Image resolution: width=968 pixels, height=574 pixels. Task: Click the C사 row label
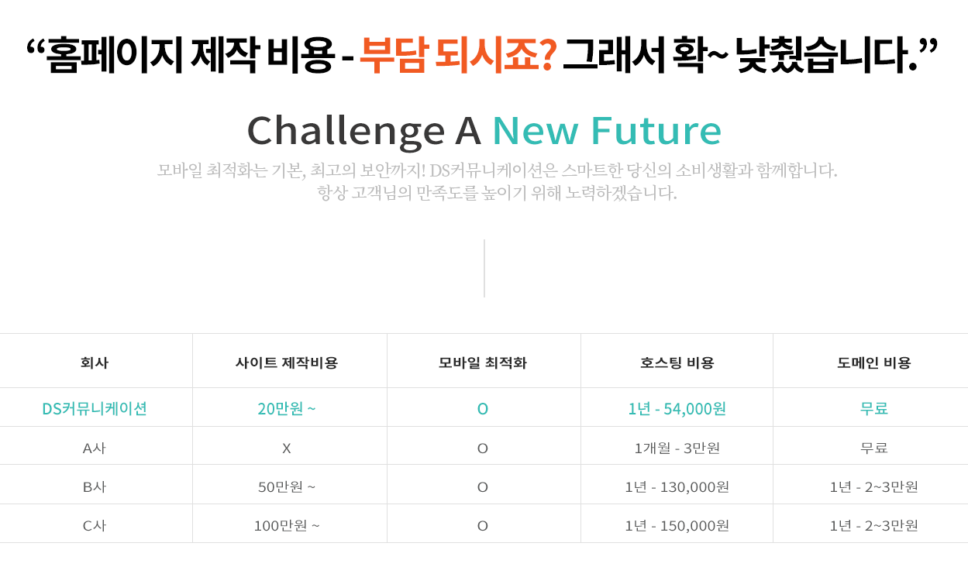pos(95,526)
